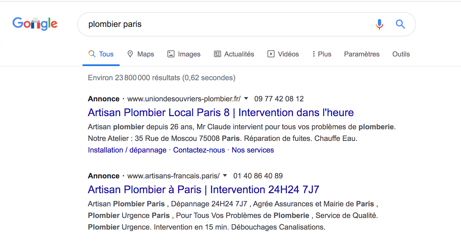The height and width of the screenshot is (247, 461).
Task: Open Actualités via its newspaper icon
Action: pos(217,54)
